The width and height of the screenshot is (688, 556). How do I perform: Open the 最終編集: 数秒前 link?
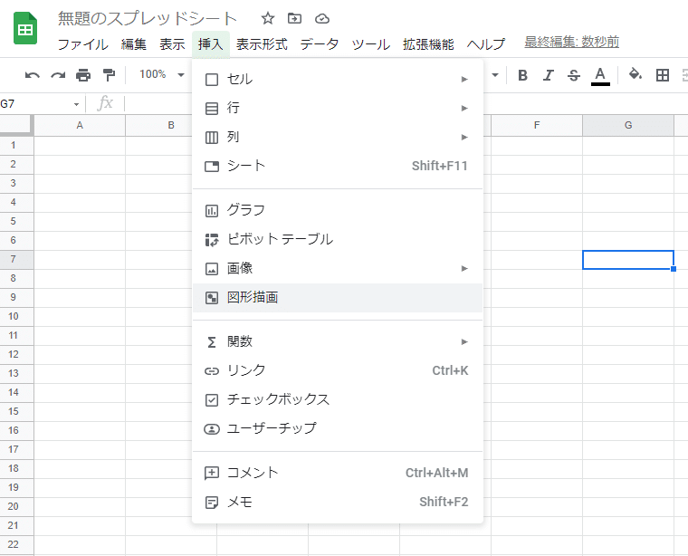point(572,43)
